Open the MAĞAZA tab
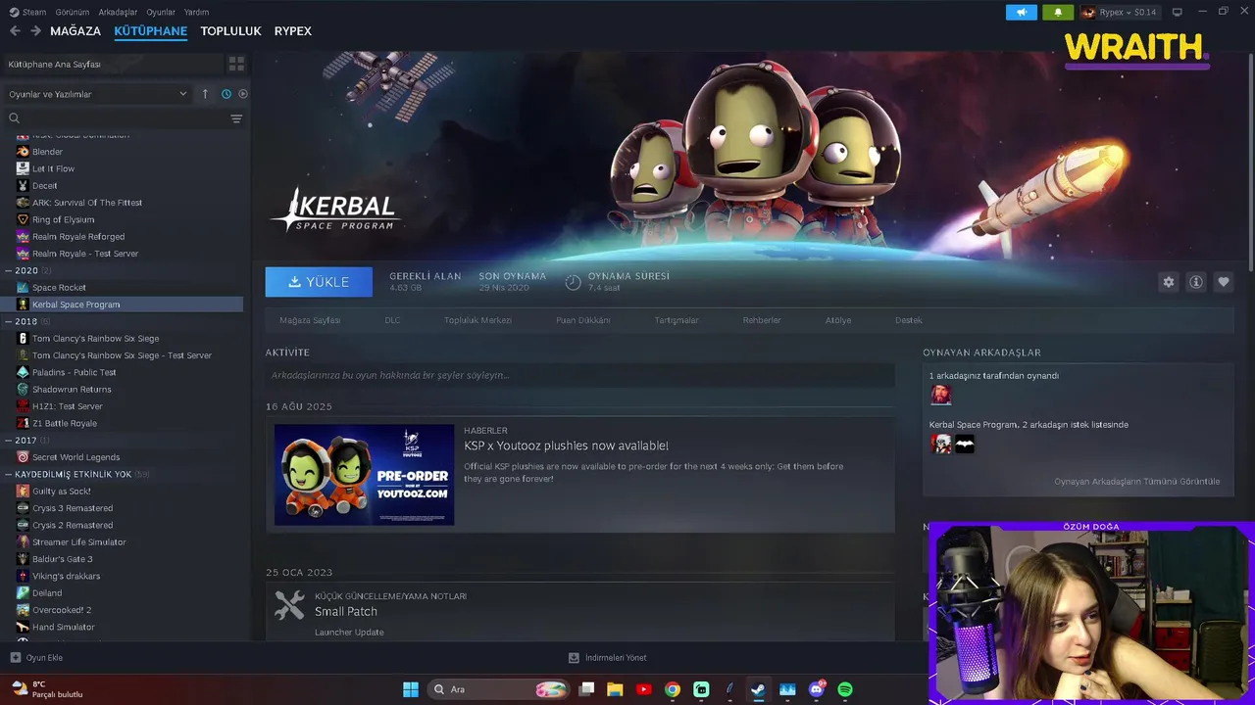The height and width of the screenshot is (705, 1255). (x=75, y=30)
